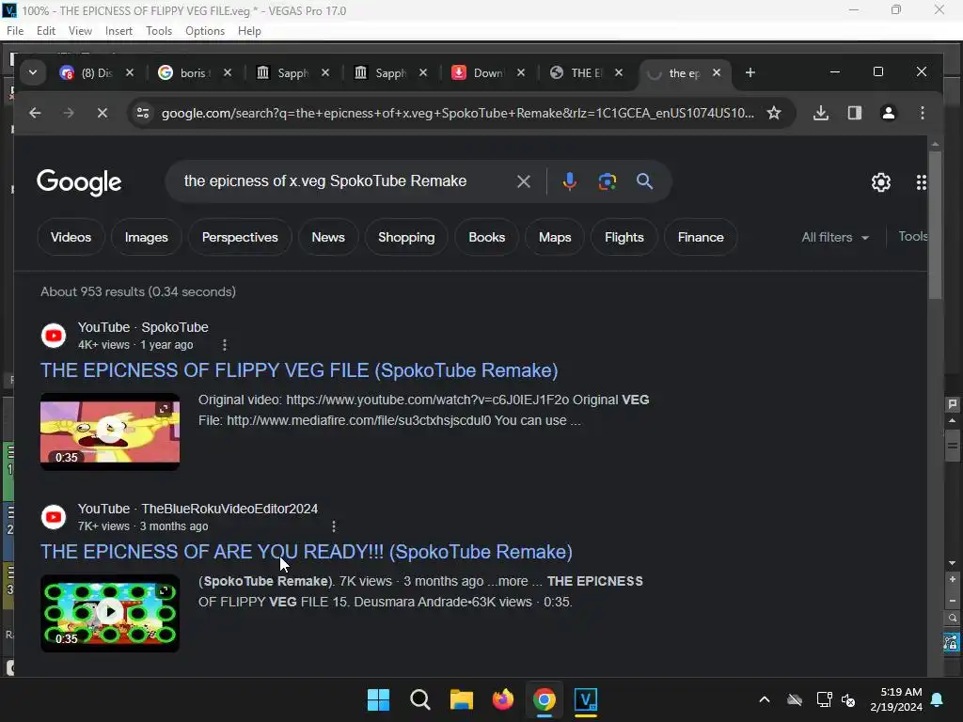Open Google apps grid
This screenshot has width=963, height=722.
922,181
